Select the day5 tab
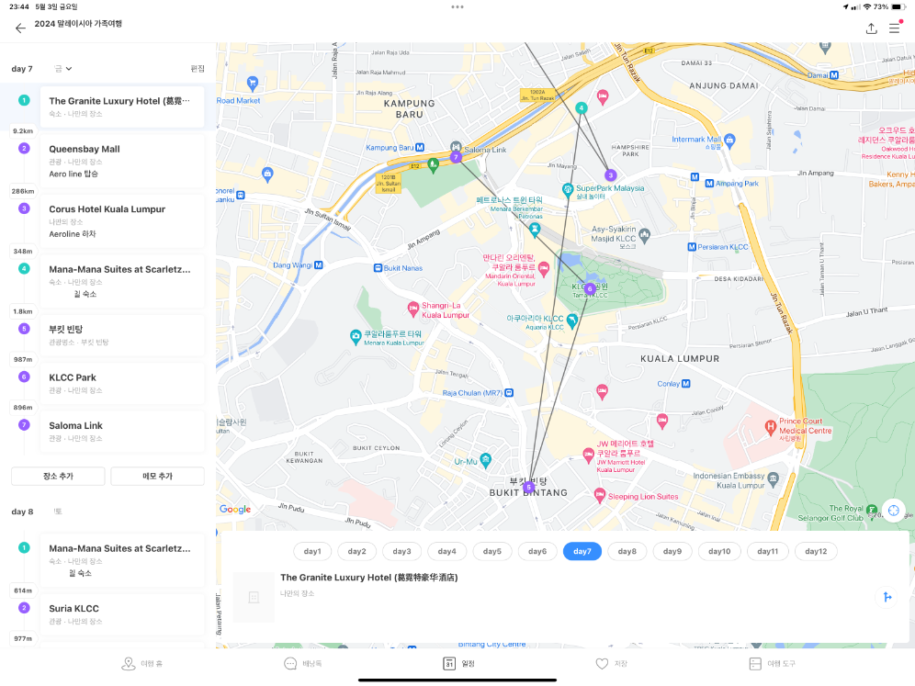This screenshot has width=915, height=686. click(491, 551)
